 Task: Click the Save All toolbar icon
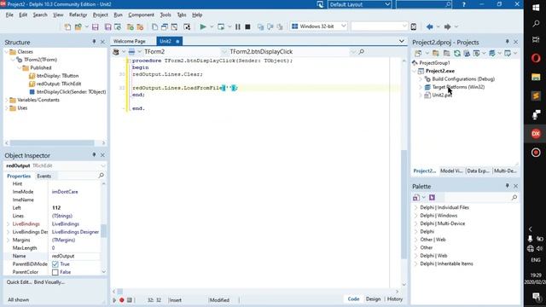108,26
